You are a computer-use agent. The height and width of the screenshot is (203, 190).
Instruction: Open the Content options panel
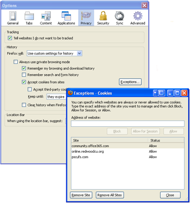[46, 18]
